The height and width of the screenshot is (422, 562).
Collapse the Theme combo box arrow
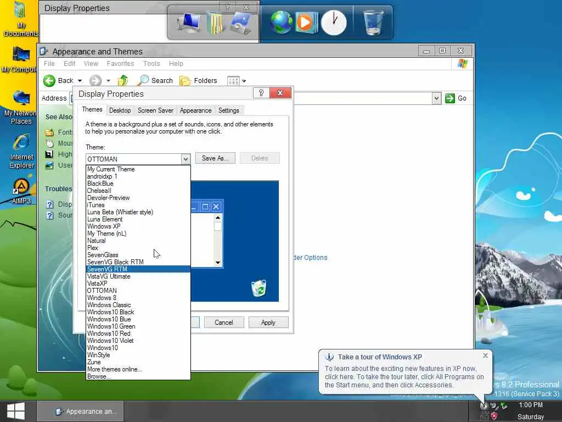(186, 159)
